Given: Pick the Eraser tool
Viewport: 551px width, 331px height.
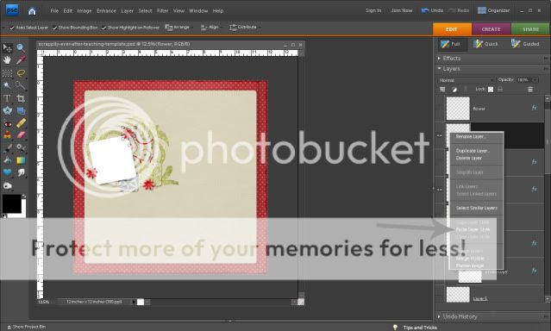Looking at the screenshot, I should point(21,135).
